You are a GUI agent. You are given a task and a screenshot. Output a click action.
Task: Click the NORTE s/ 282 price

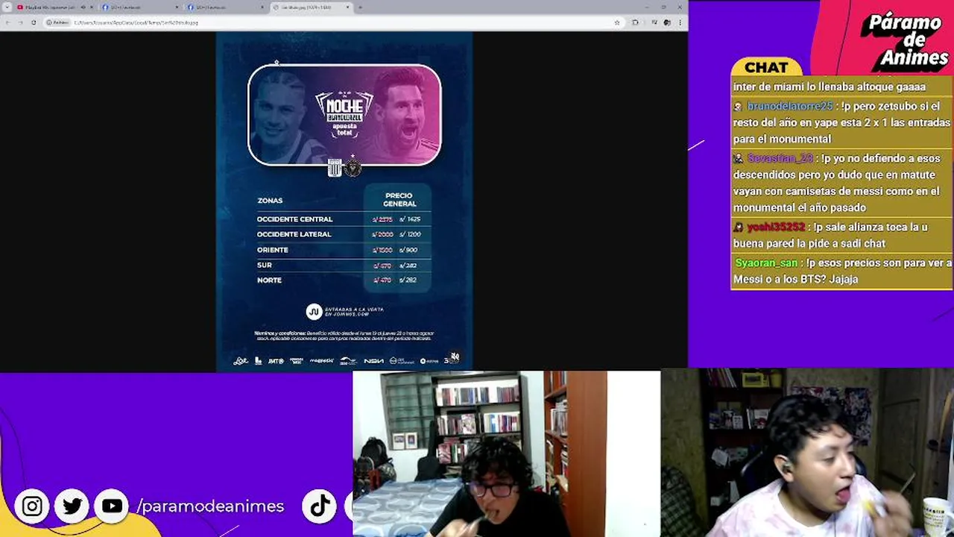pyautogui.click(x=408, y=280)
